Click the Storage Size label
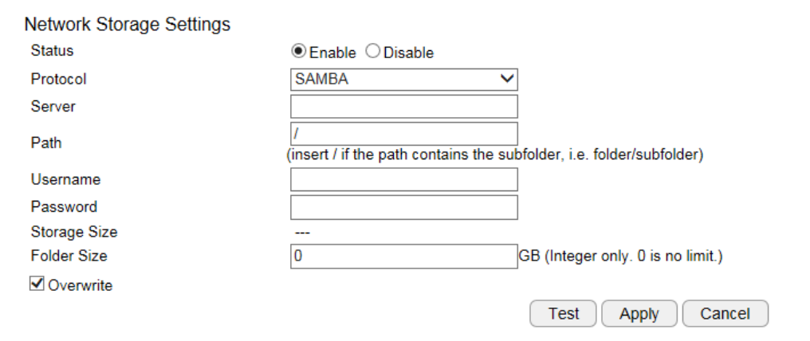The width and height of the screenshot is (810, 341). (73, 232)
